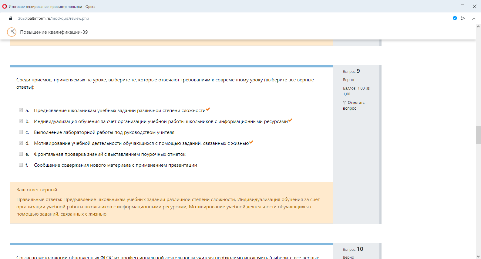Toggle checkbox c Выполнение лабораторной работы
Screen dimensions: 481x259
point(21,132)
